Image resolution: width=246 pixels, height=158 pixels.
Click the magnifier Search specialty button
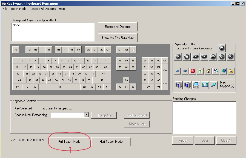point(213,85)
